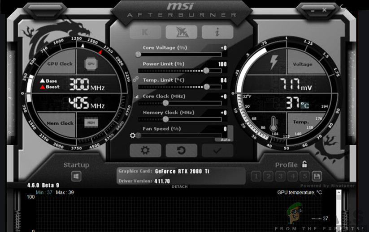Click the fan speed gear icon
The width and height of the screenshot is (369, 232).
[x=133, y=135]
